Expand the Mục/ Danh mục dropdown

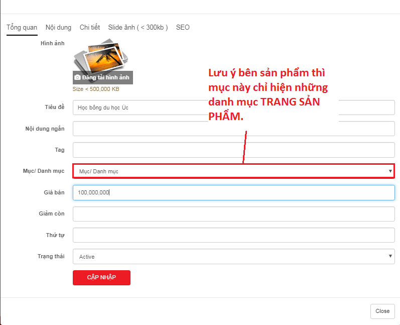coord(233,171)
